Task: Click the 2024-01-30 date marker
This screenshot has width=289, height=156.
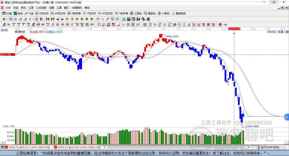Action: (234, 29)
